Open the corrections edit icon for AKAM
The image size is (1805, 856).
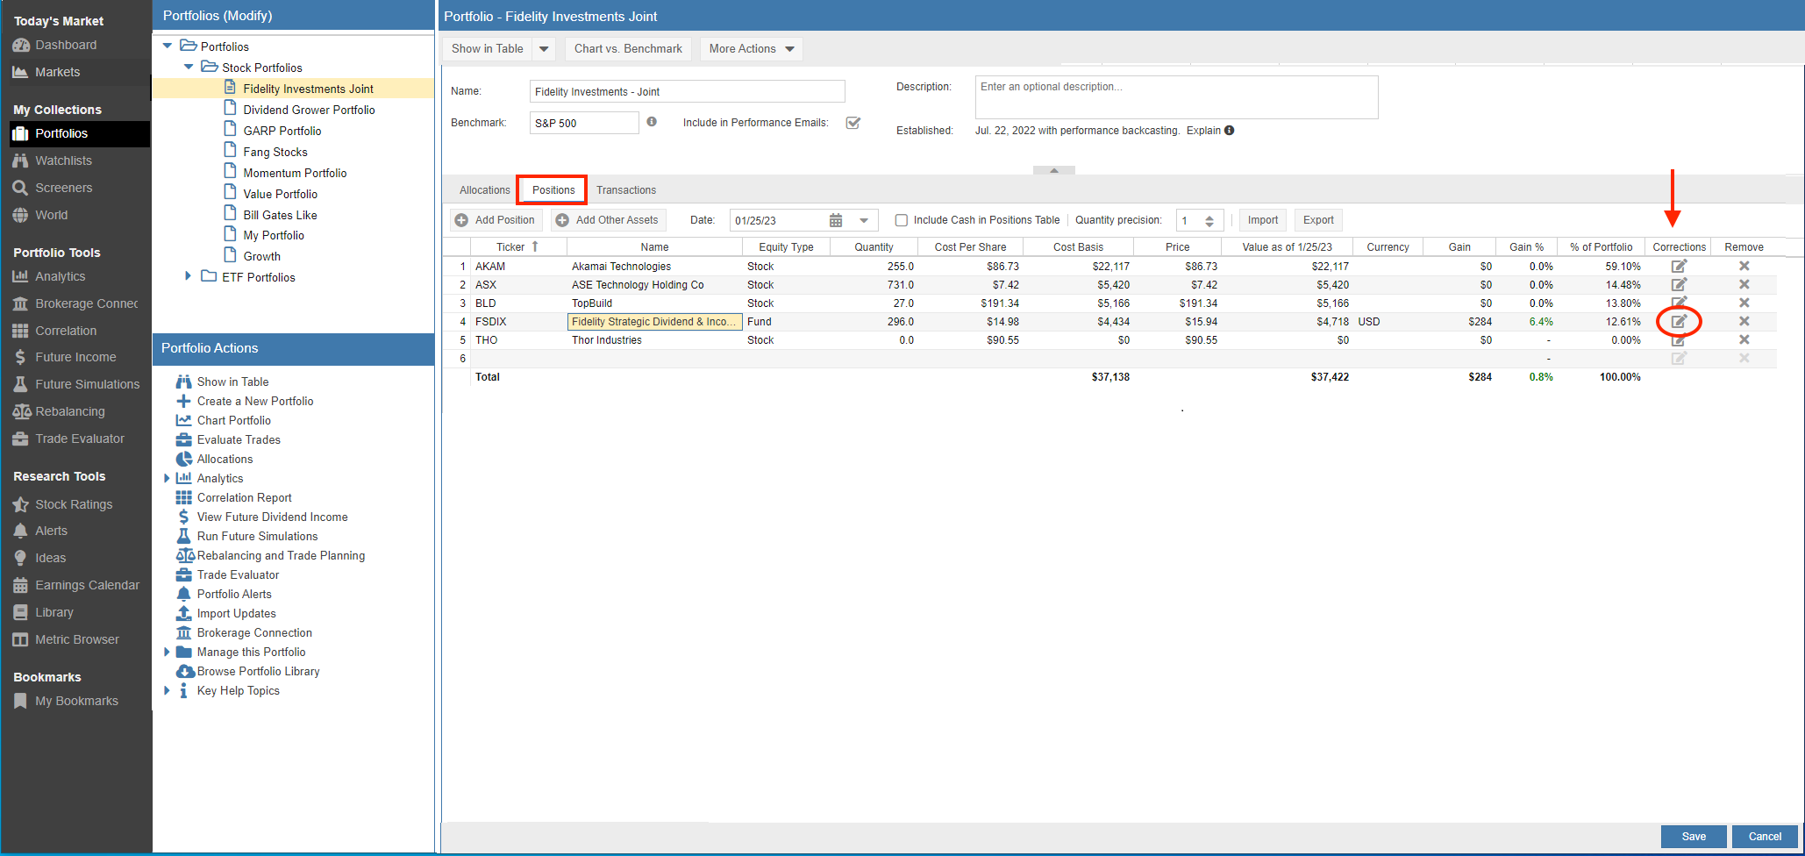pos(1679,266)
